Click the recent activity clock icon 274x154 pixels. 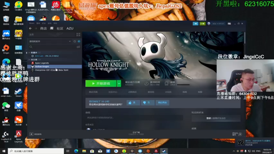coord(75,41)
